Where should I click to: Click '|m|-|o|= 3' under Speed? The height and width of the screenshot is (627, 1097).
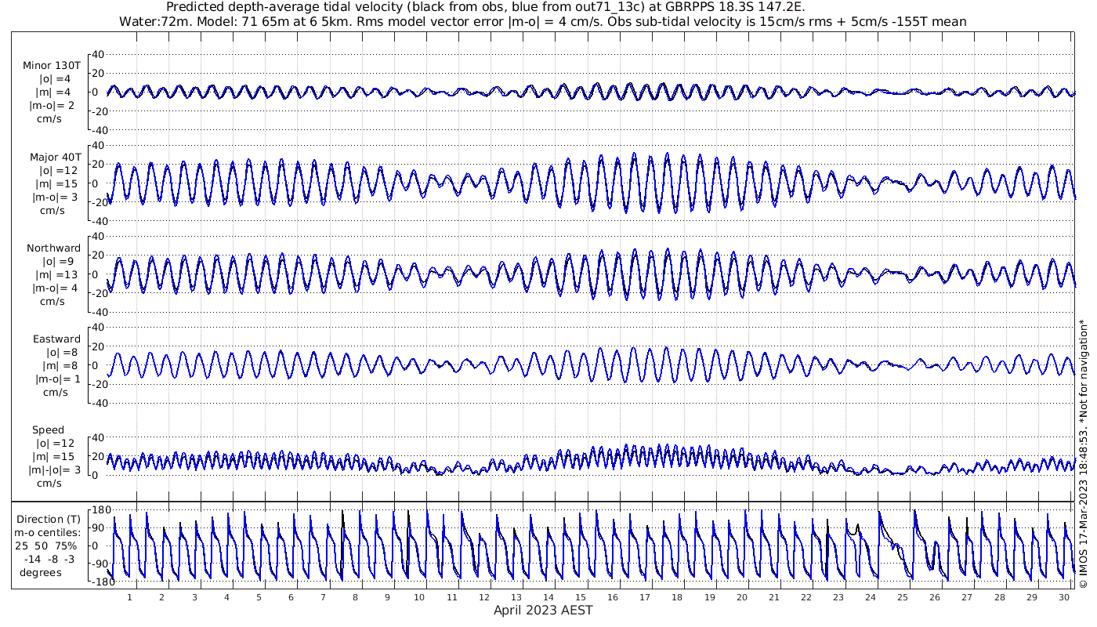tap(53, 469)
